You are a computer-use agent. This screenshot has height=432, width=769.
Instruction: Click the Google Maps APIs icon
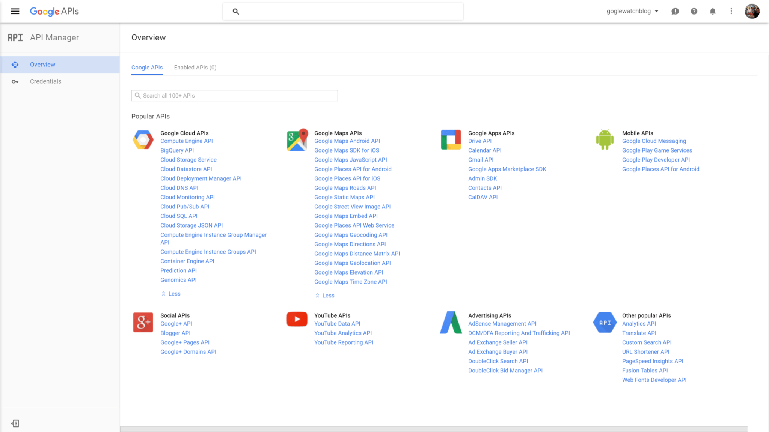coord(297,140)
